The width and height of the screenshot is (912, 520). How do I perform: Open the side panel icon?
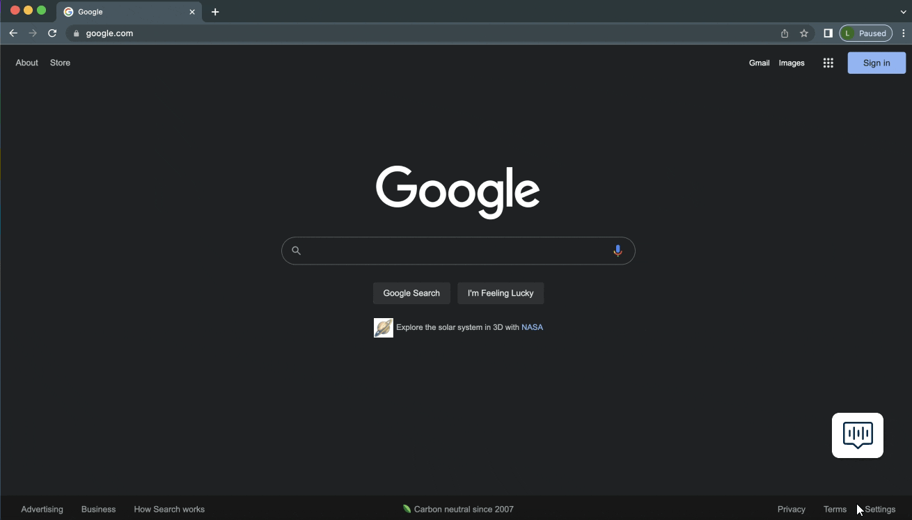[828, 33]
